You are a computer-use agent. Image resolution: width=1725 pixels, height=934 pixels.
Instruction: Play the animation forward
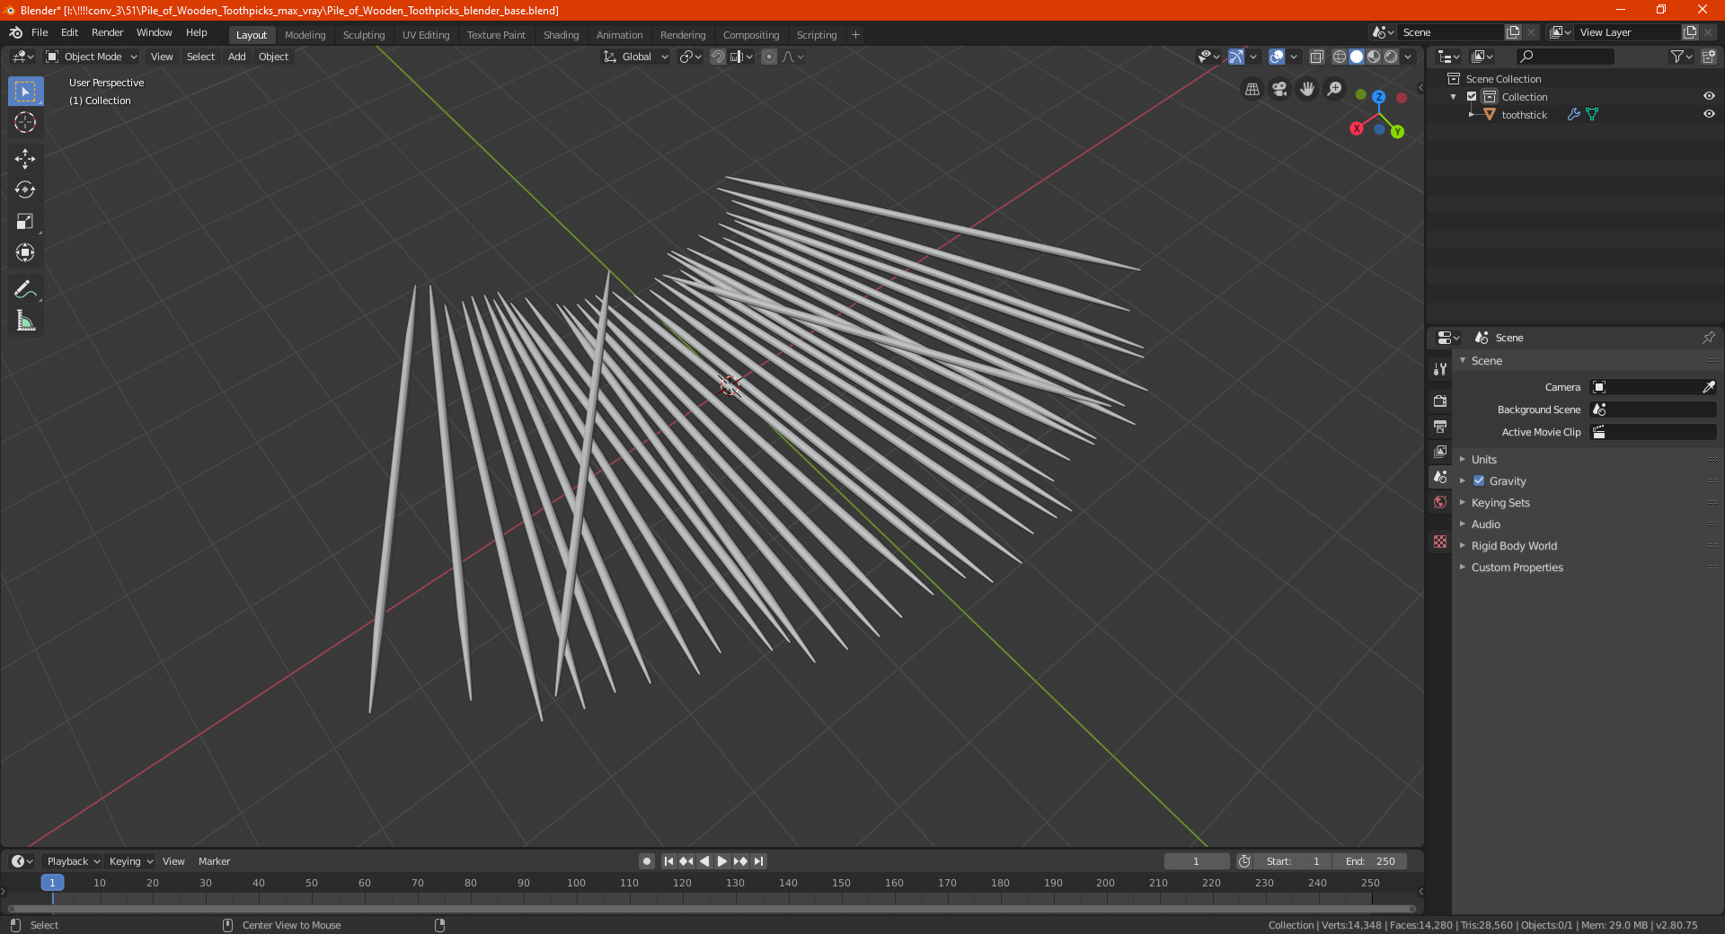(722, 861)
